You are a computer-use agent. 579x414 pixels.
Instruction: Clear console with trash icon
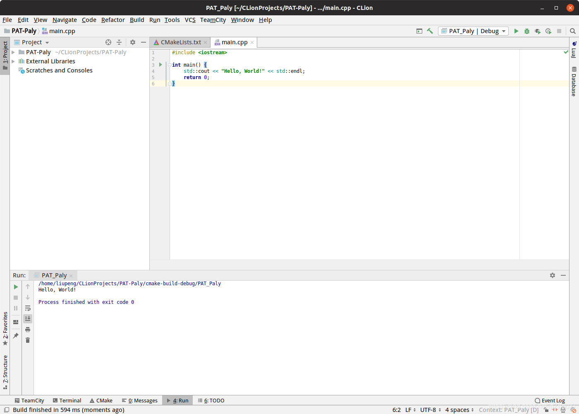click(x=28, y=340)
